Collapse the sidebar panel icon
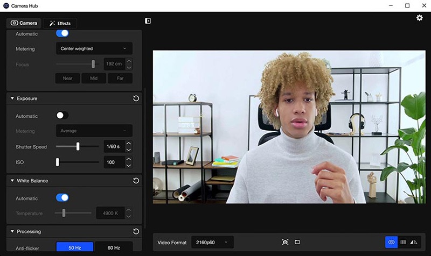 tap(148, 21)
